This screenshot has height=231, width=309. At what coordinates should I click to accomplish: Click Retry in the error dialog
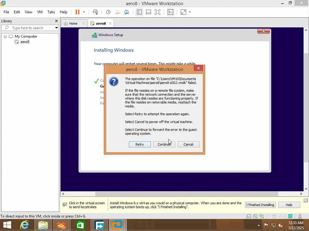[x=140, y=144]
